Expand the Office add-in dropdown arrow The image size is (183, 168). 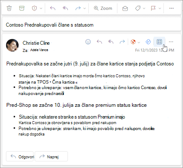tap(139, 42)
